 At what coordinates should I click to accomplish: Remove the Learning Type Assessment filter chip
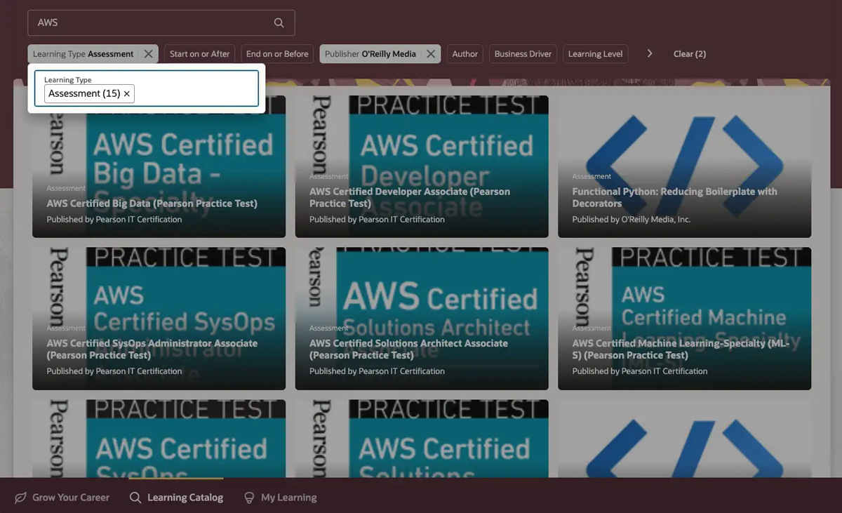[x=148, y=54]
